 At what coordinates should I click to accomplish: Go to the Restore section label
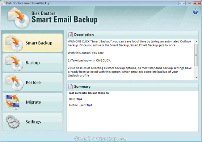[x=33, y=82]
